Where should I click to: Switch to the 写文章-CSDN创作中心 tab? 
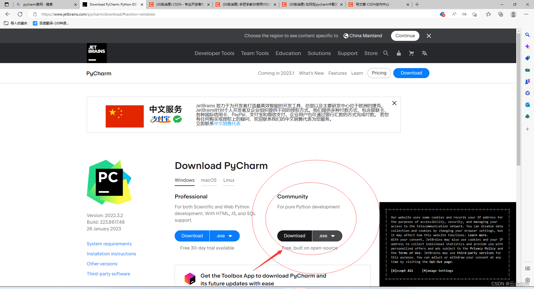coord(378,4)
